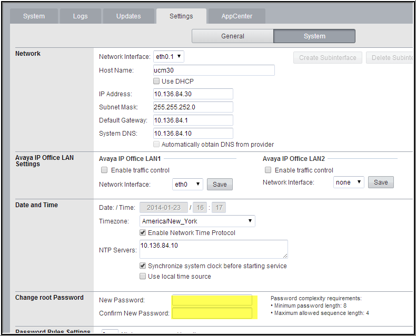Viewport: 416px width, 336px height.
Task: Enable the Use DHCP checkbox
Action: click(156, 82)
